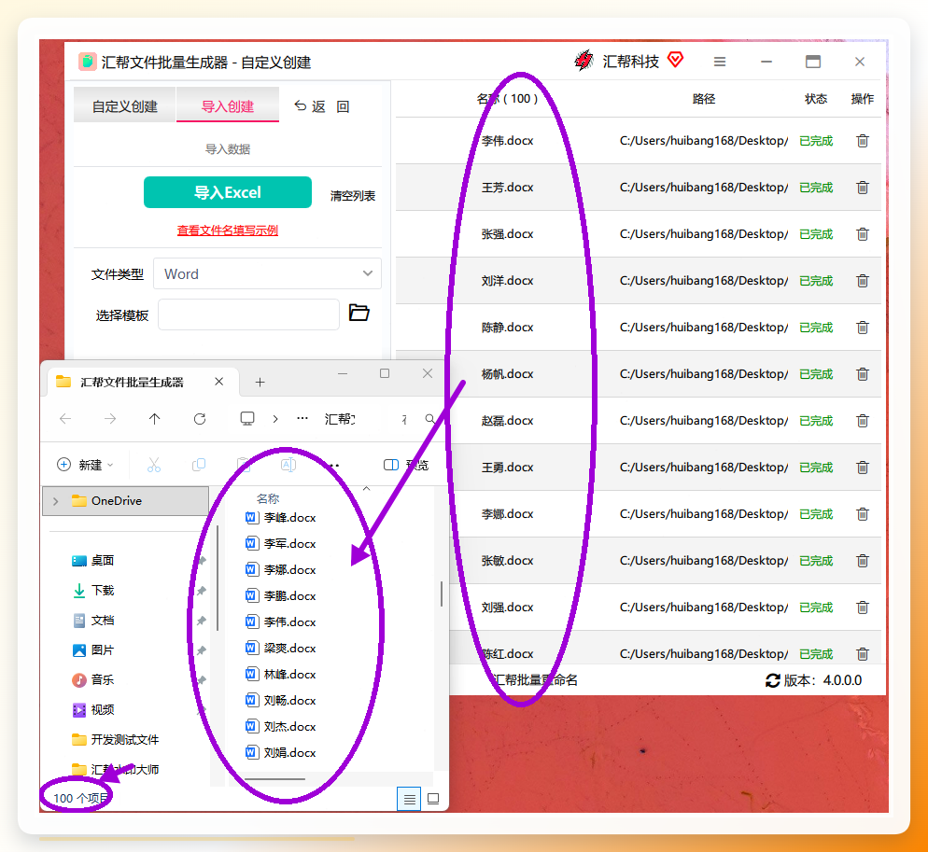The width and height of the screenshot is (928, 852).
Task: Open 图片 in Explorer sidebar
Action: [x=102, y=650]
